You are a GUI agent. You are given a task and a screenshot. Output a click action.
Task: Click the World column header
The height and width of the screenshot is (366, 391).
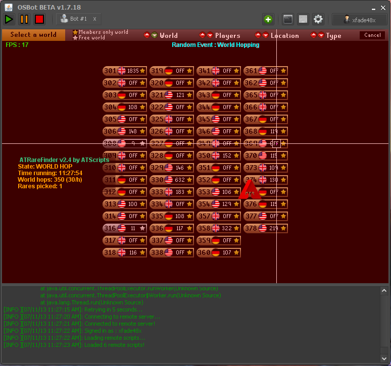coord(169,35)
